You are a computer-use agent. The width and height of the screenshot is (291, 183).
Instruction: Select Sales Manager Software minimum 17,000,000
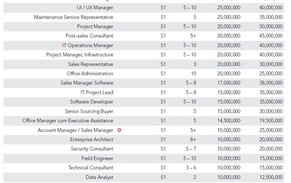(x=229, y=83)
